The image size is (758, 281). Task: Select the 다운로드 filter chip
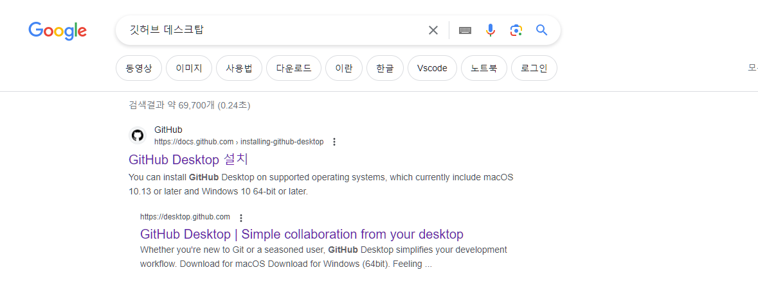[x=293, y=68]
